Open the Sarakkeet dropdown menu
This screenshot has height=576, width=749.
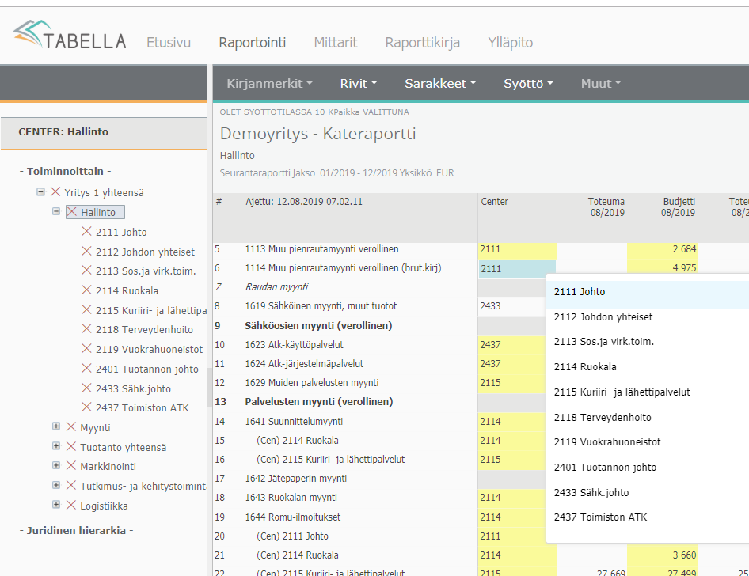pyautogui.click(x=440, y=83)
